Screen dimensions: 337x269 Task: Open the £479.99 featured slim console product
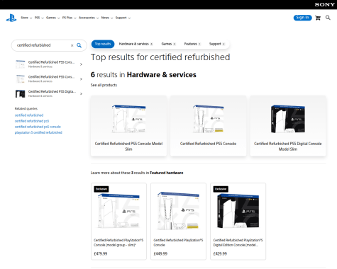click(x=118, y=222)
